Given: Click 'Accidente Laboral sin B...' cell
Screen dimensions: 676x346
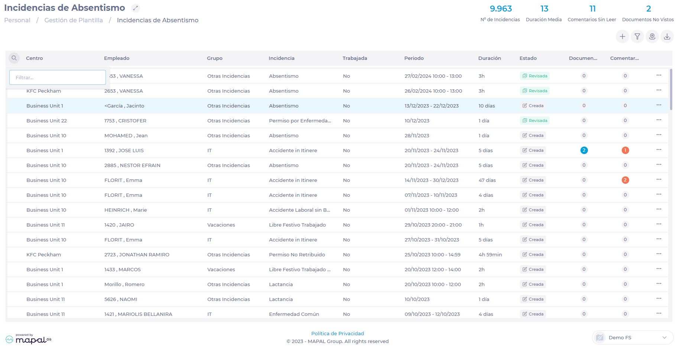Looking at the screenshot, I should 300,210.
